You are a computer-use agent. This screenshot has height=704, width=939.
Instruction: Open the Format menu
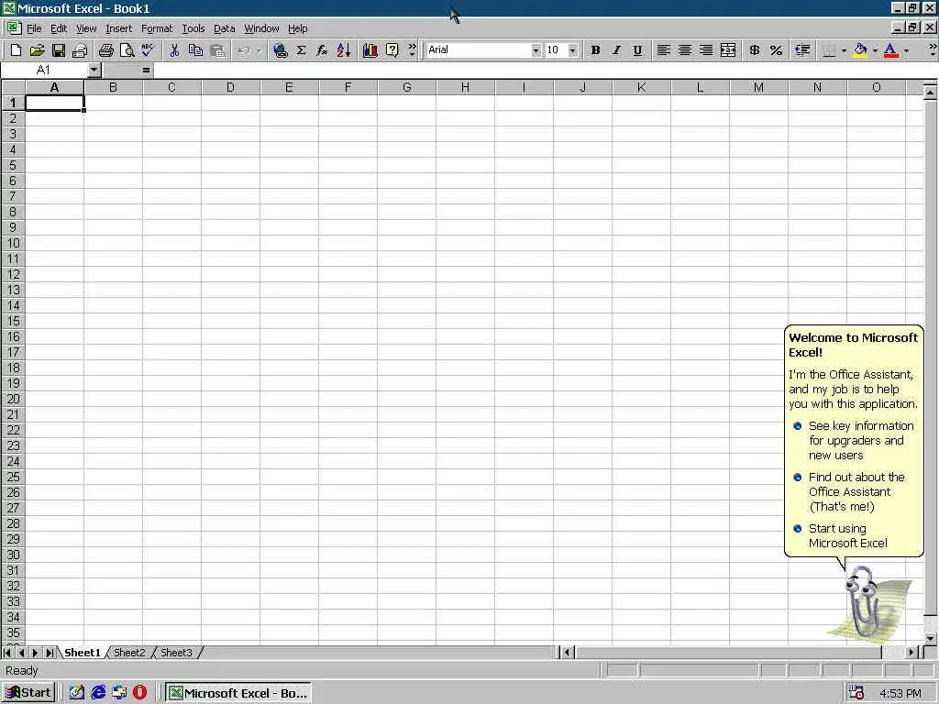(157, 28)
